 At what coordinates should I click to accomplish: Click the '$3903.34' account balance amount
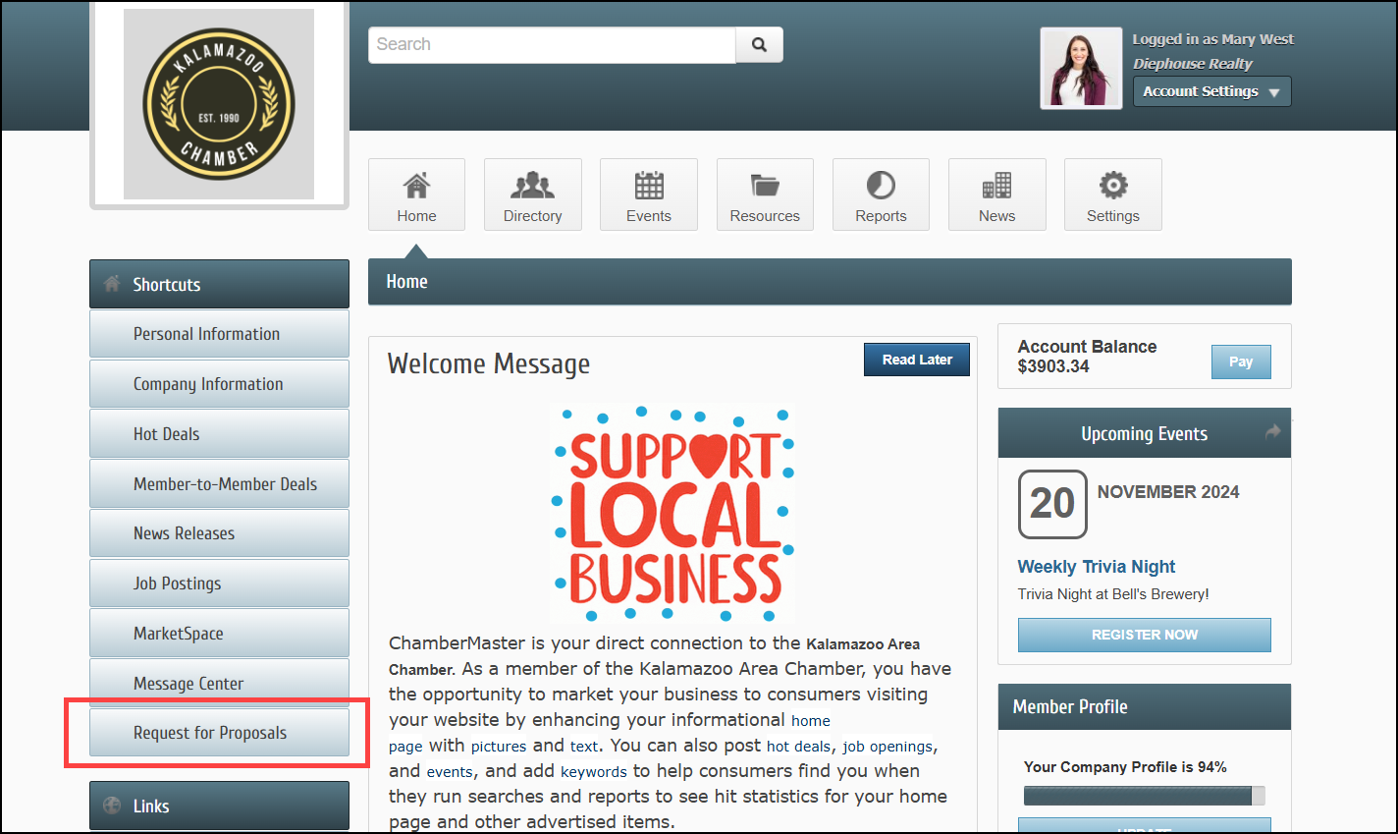pyautogui.click(x=1053, y=366)
